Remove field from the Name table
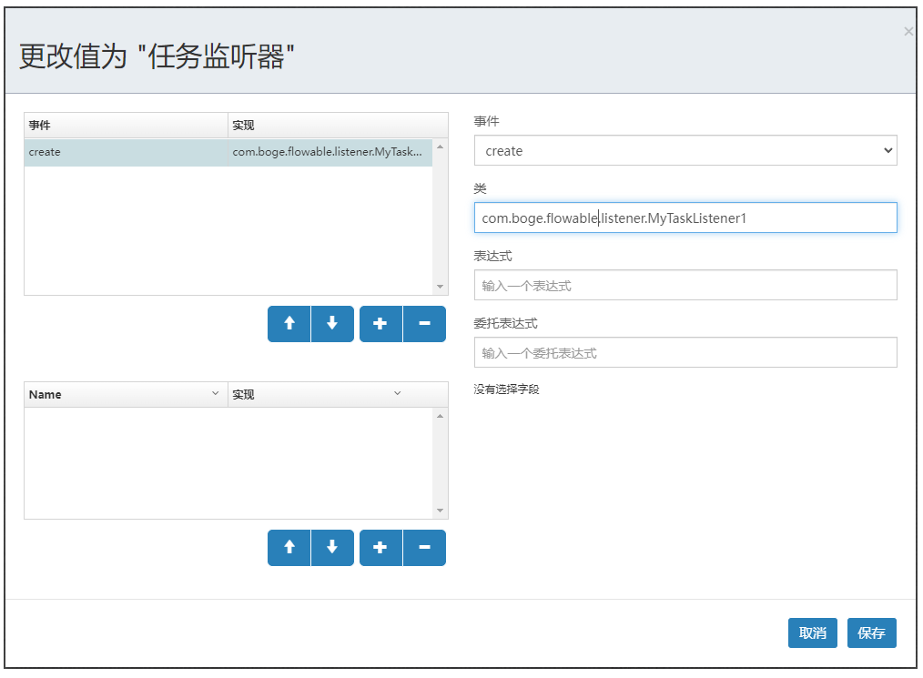The height and width of the screenshot is (678, 923). [x=424, y=547]
